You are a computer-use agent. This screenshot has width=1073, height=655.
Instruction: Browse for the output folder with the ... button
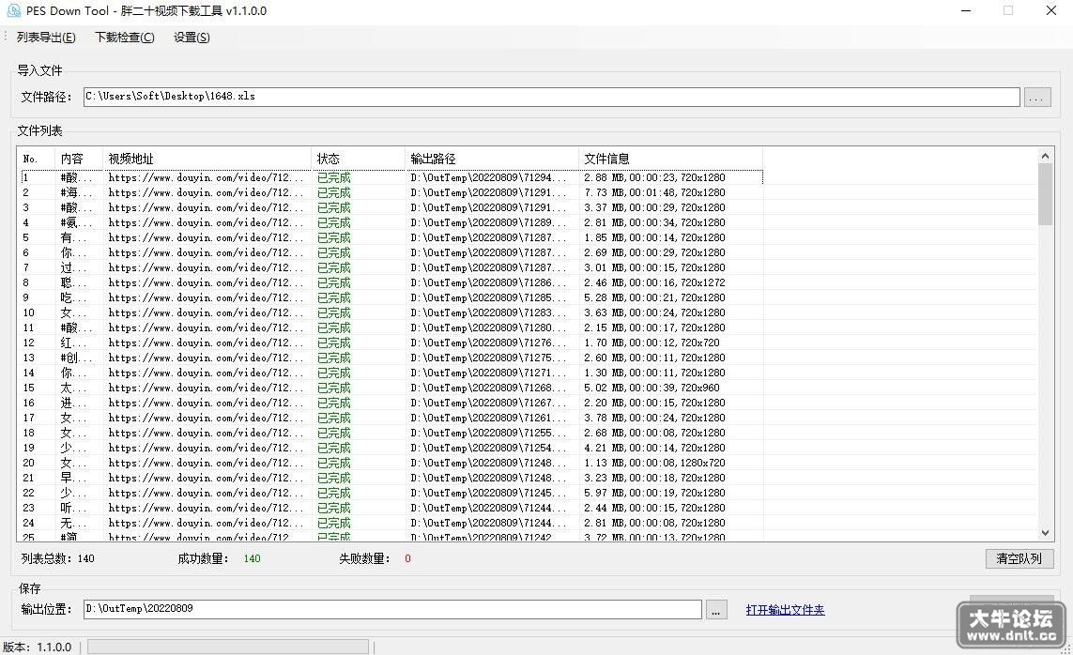(x=715, y=609)
